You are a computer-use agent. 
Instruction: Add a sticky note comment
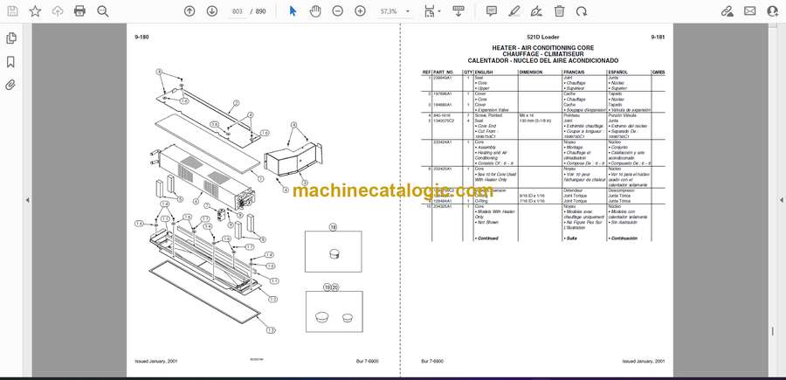pos(492,11)
